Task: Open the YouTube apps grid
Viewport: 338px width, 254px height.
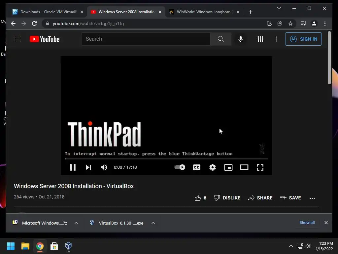Action: [x=260, y=39]
